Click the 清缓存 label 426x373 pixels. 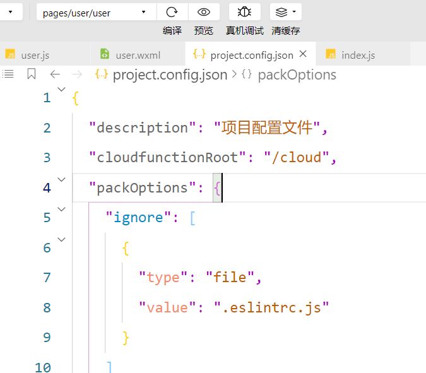[285, 30]
